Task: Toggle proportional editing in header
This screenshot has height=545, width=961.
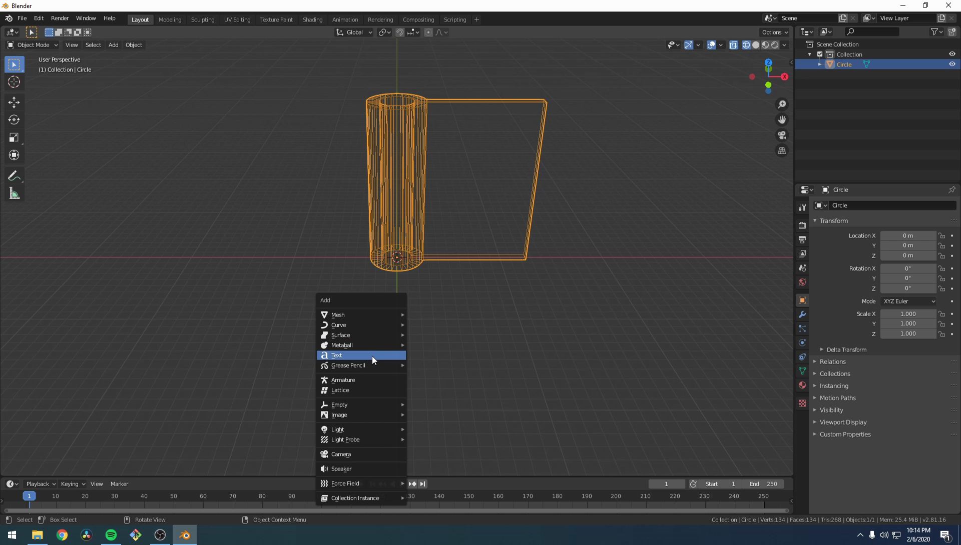Action: pos(428,32)
